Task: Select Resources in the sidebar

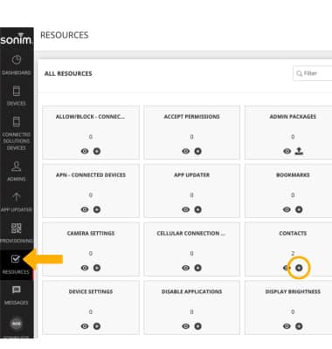Action: [x=17, y=264]
